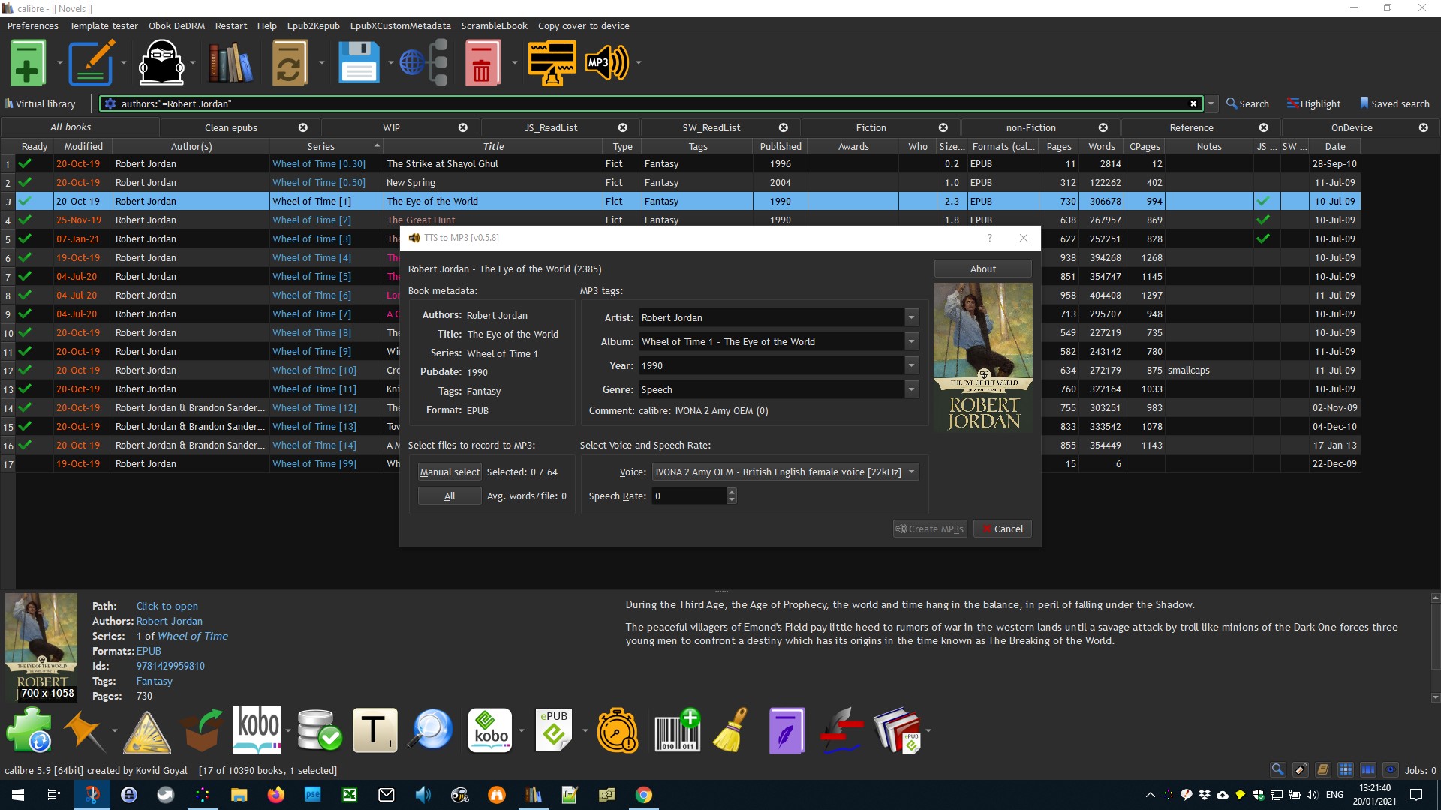Click the Cancel button in the TTS dialog
This screenshot has width=1441, height=810.
coord(1002,529)
